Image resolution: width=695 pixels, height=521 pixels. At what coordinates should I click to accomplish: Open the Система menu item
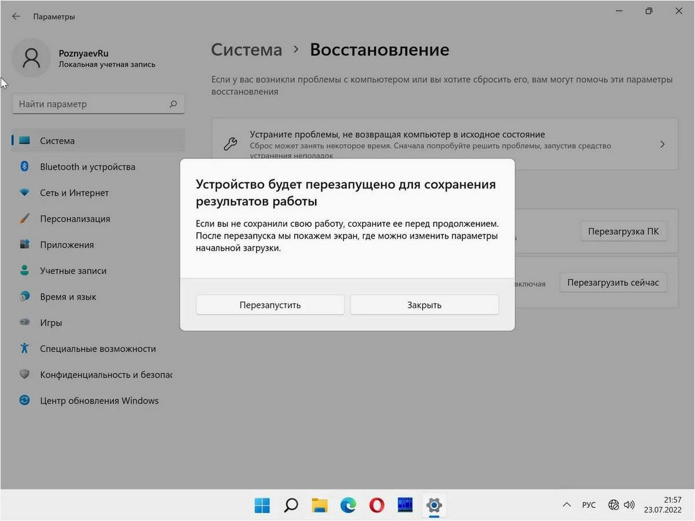click(x=98, y=141)
